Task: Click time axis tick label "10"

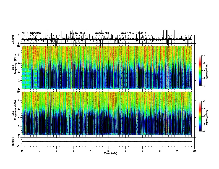Action: [x=194, y=151]
